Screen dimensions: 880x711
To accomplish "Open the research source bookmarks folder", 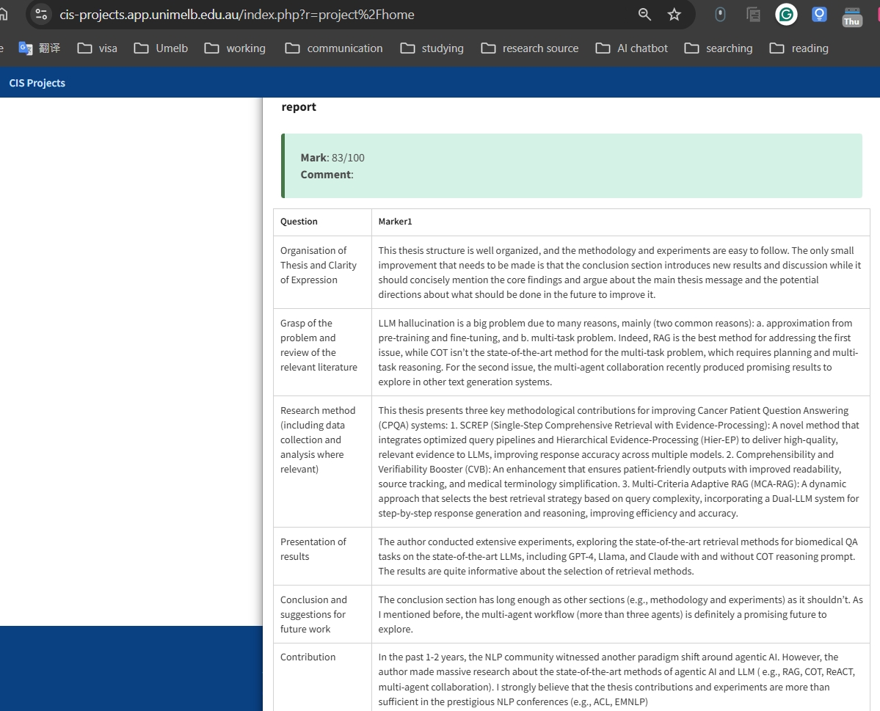I will (529, 48).
